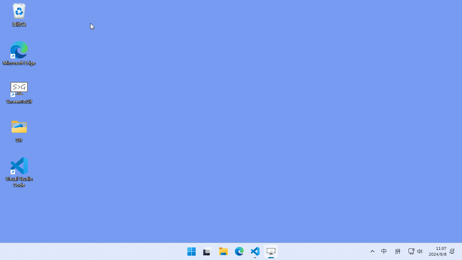Select the ScreenToGif desktop shortcut
Screen dimensions: 462x260
[19, 89]
